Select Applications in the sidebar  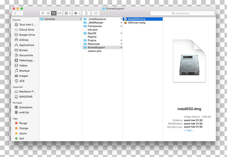coord(27,45)
